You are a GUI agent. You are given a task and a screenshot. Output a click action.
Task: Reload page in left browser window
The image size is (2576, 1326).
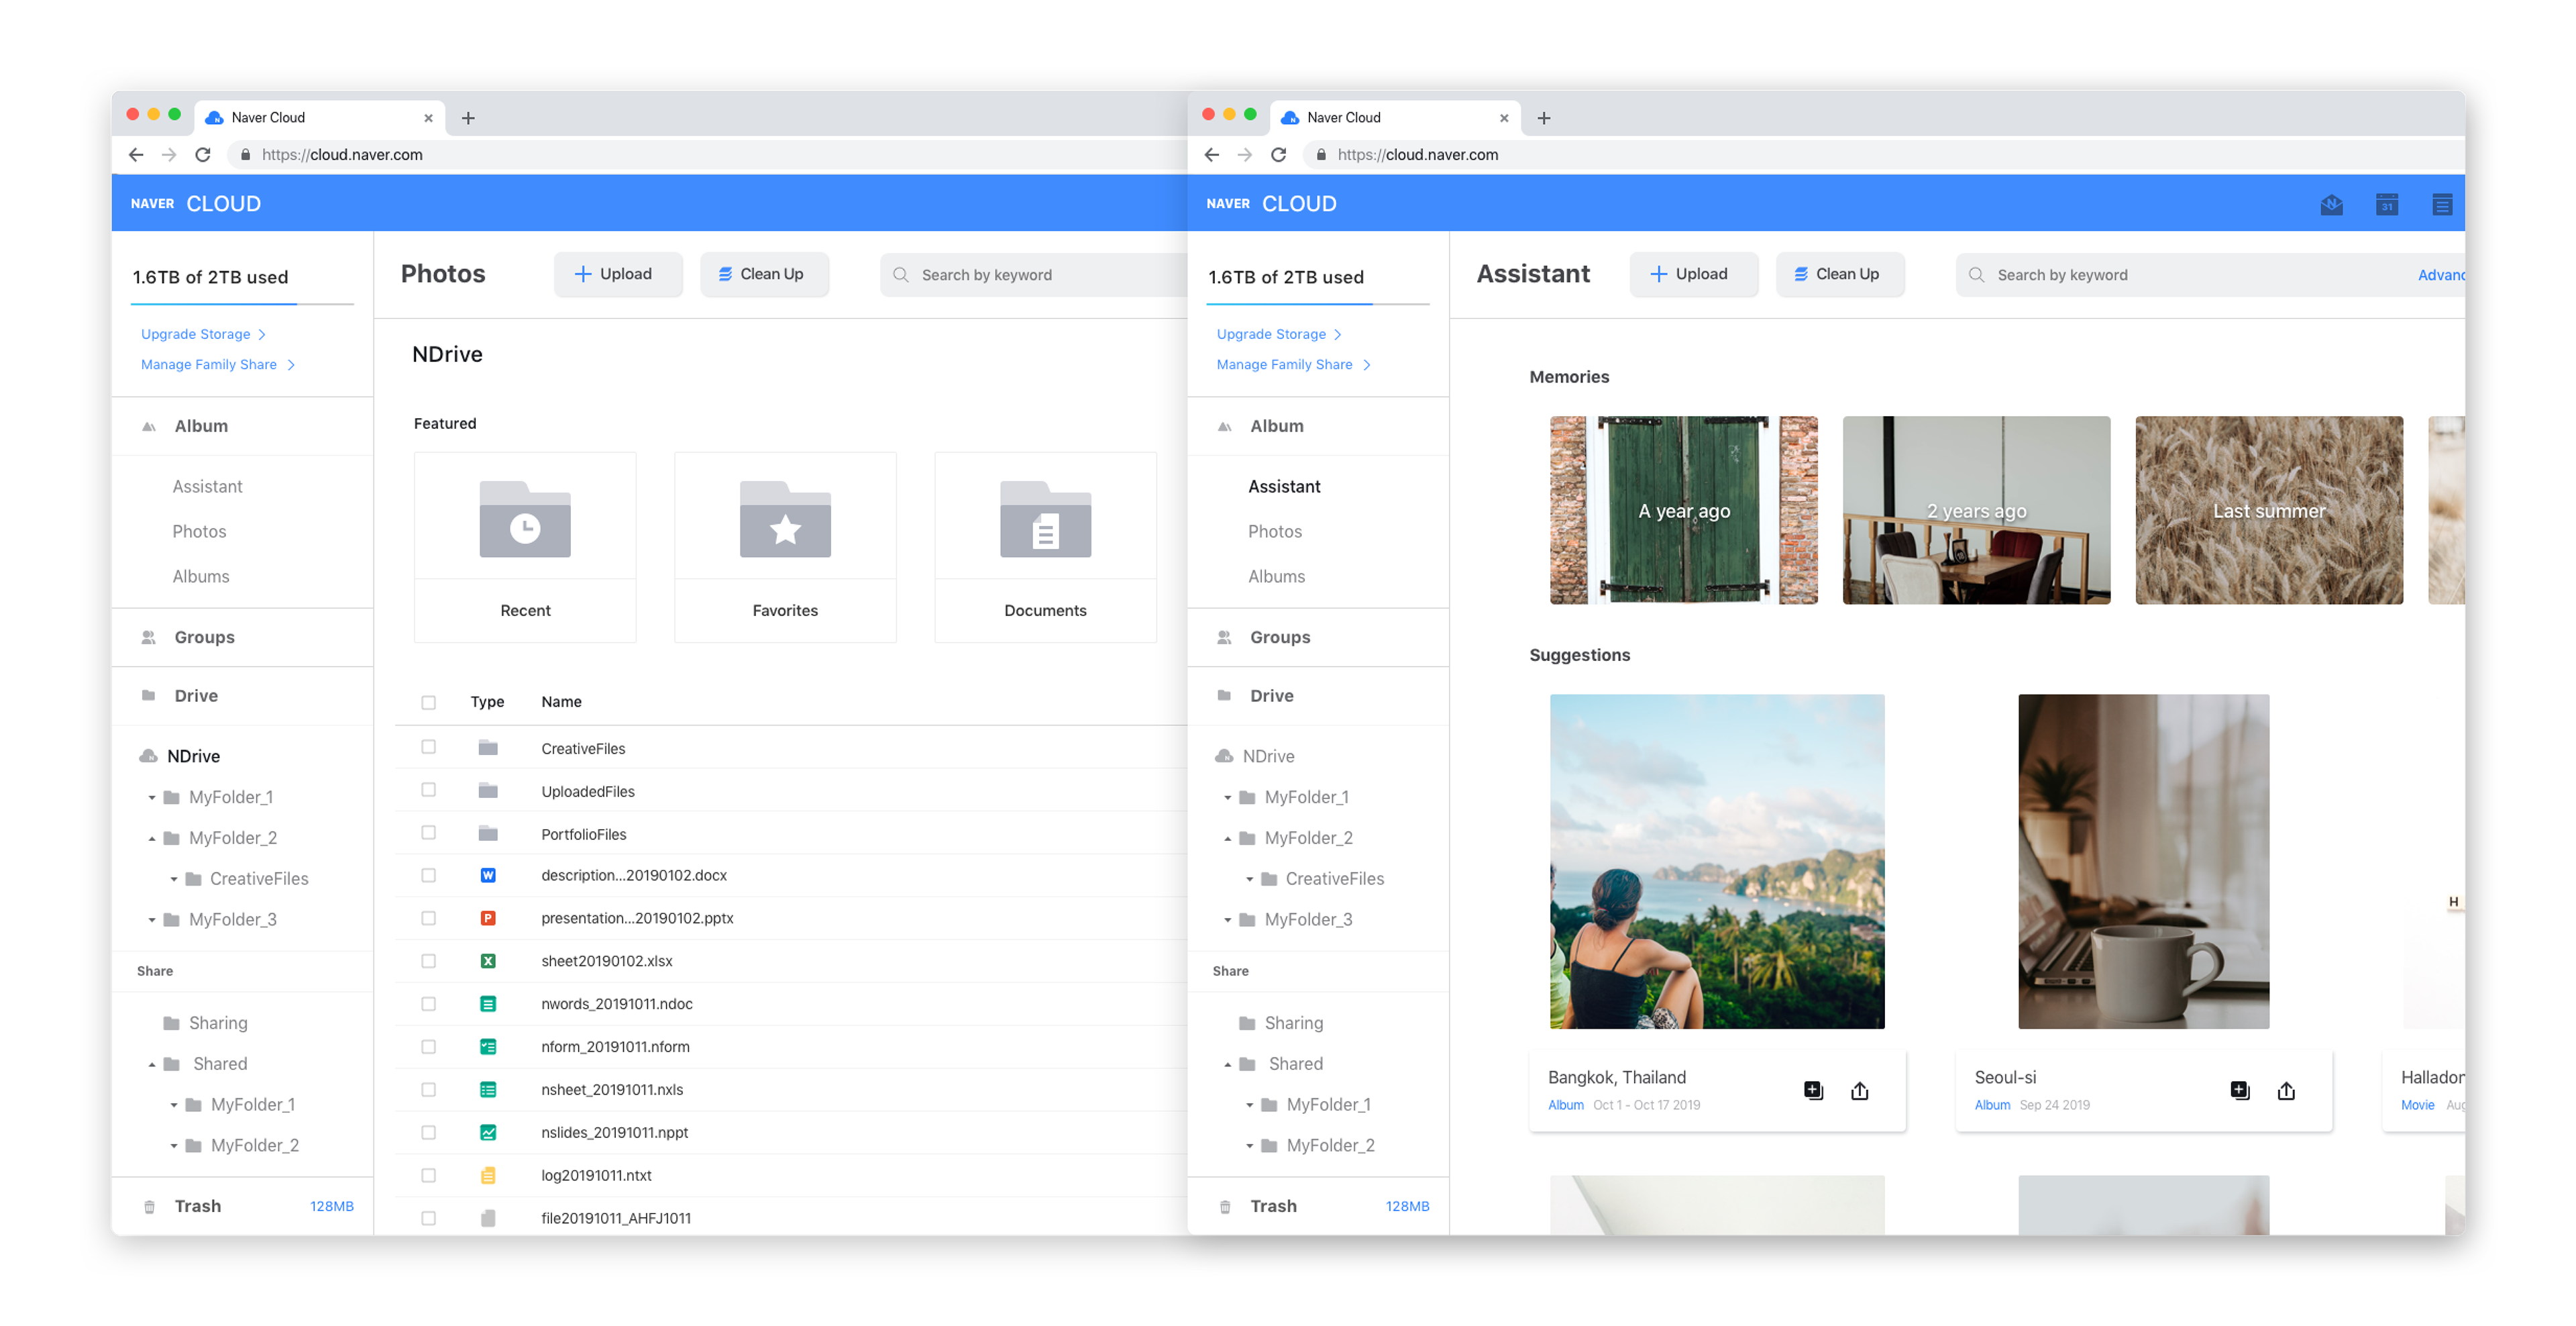coord(203,154)
